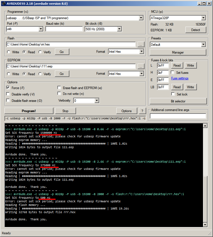This screenshot has width=213, height=237.
Task: Click the question mark help button
Action: (142, 111)
